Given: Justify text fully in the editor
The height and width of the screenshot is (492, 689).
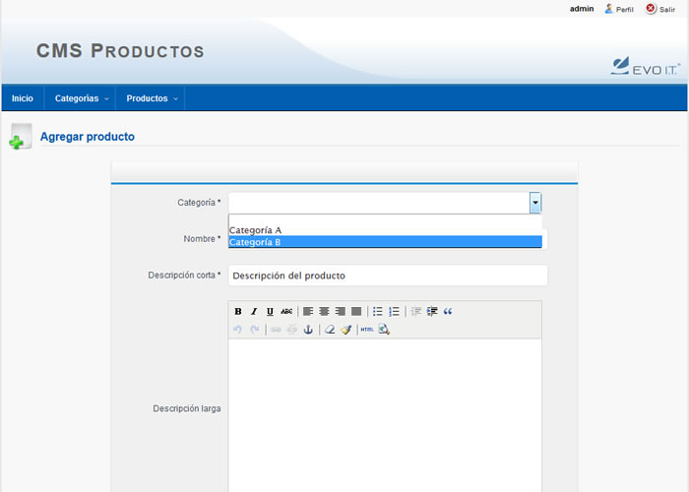Looking at the screenshot, I should click(x=356, y=312).
